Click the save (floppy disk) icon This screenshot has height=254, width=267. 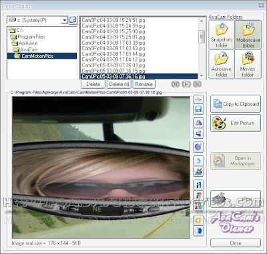point(198,109)
